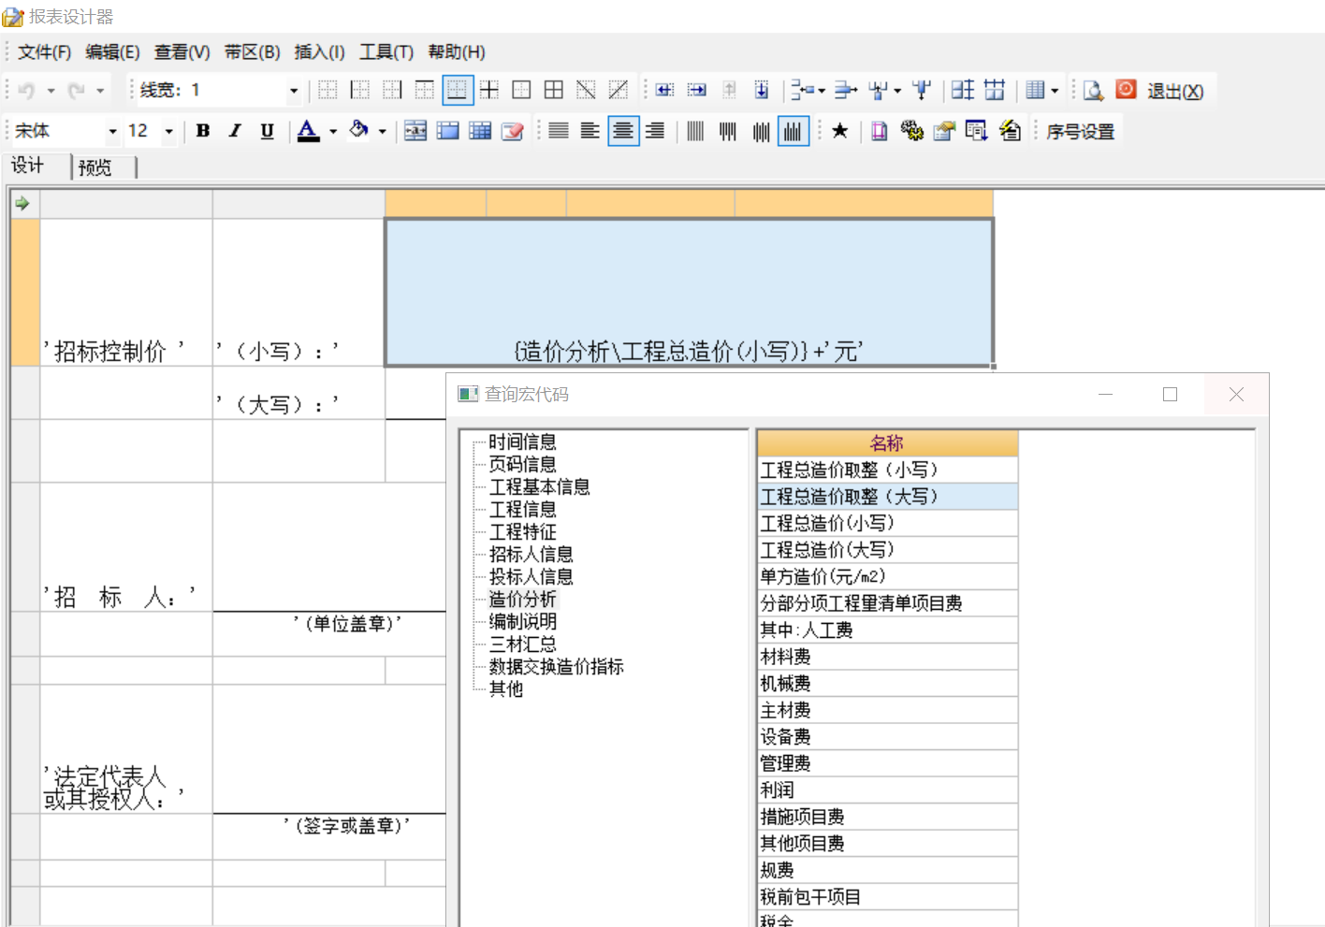Open fill color dropdown arrow
This screenshot has height=927, width=1325.
(x=383, y=132)
